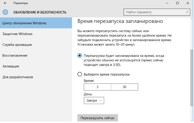Minimize the Параметры window

tap(167, 3)
